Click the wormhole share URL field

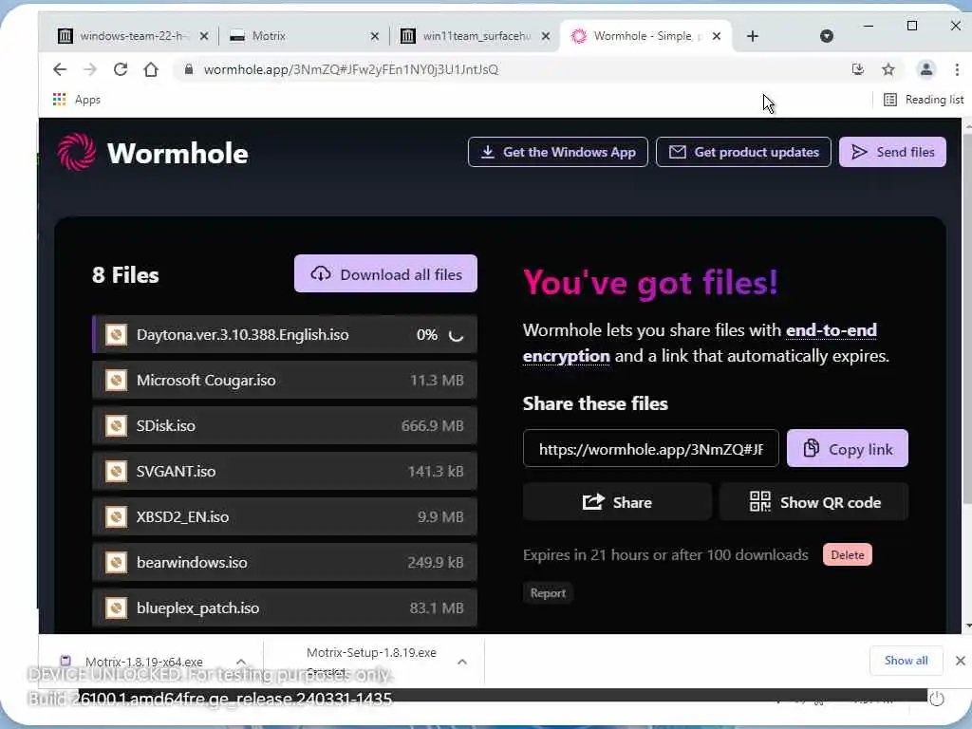[x=651, y=448]
